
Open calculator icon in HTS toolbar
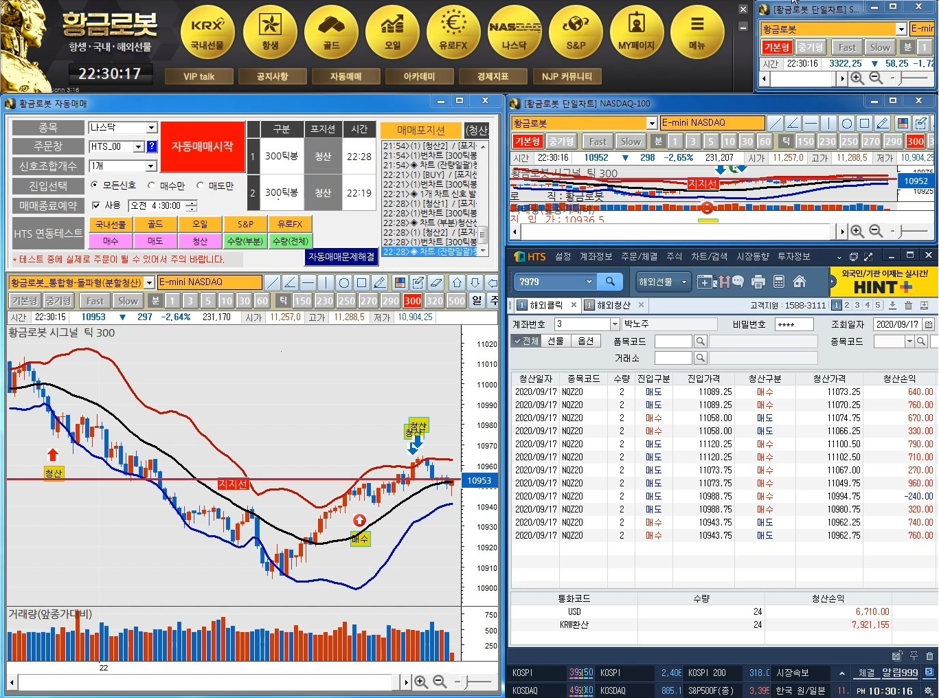tap(779, 282)
